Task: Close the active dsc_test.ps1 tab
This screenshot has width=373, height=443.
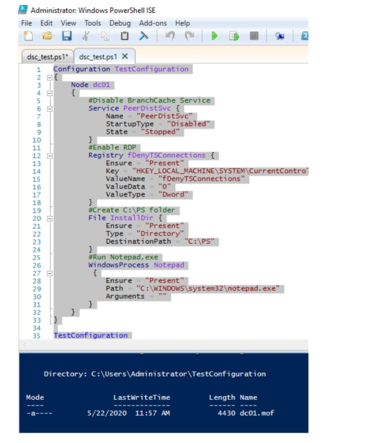Action: point(125,56)
